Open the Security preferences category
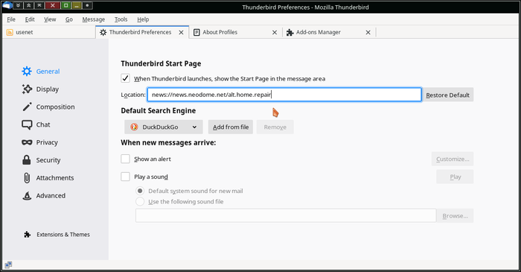This screenshot has width=521, height=272. (48, 160)
